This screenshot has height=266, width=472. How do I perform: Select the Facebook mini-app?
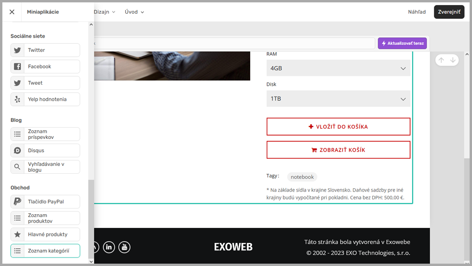(45, 66)
